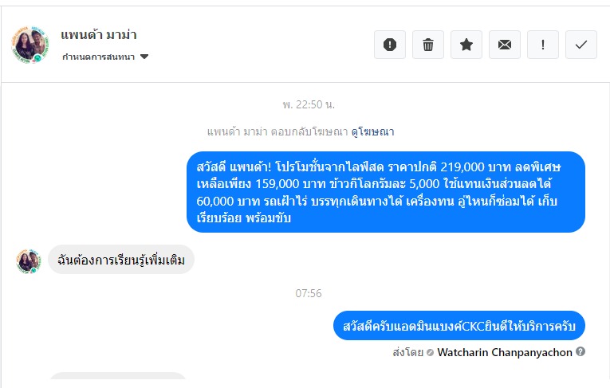The width and height of the screenshot is (610, 388).
Task: Expand the กำหนดการสนทนา dropdown arrow
Action: click(144, 57)
